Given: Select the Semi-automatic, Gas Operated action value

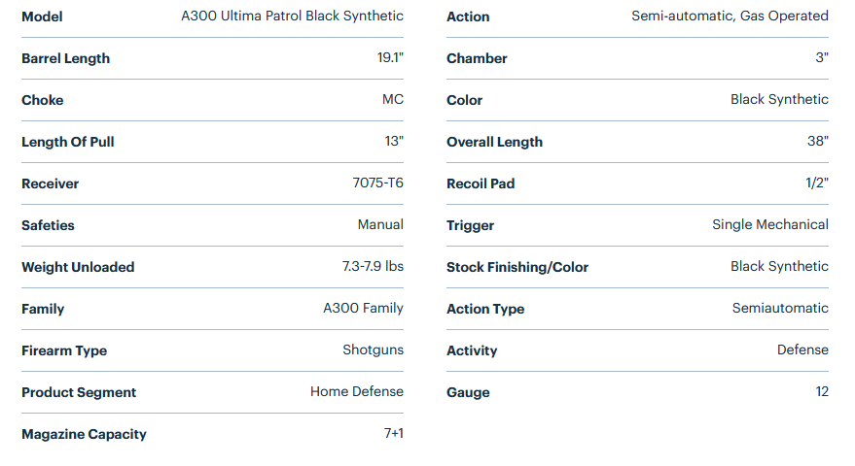Looking at the screenshot, I should pos(730,17).
